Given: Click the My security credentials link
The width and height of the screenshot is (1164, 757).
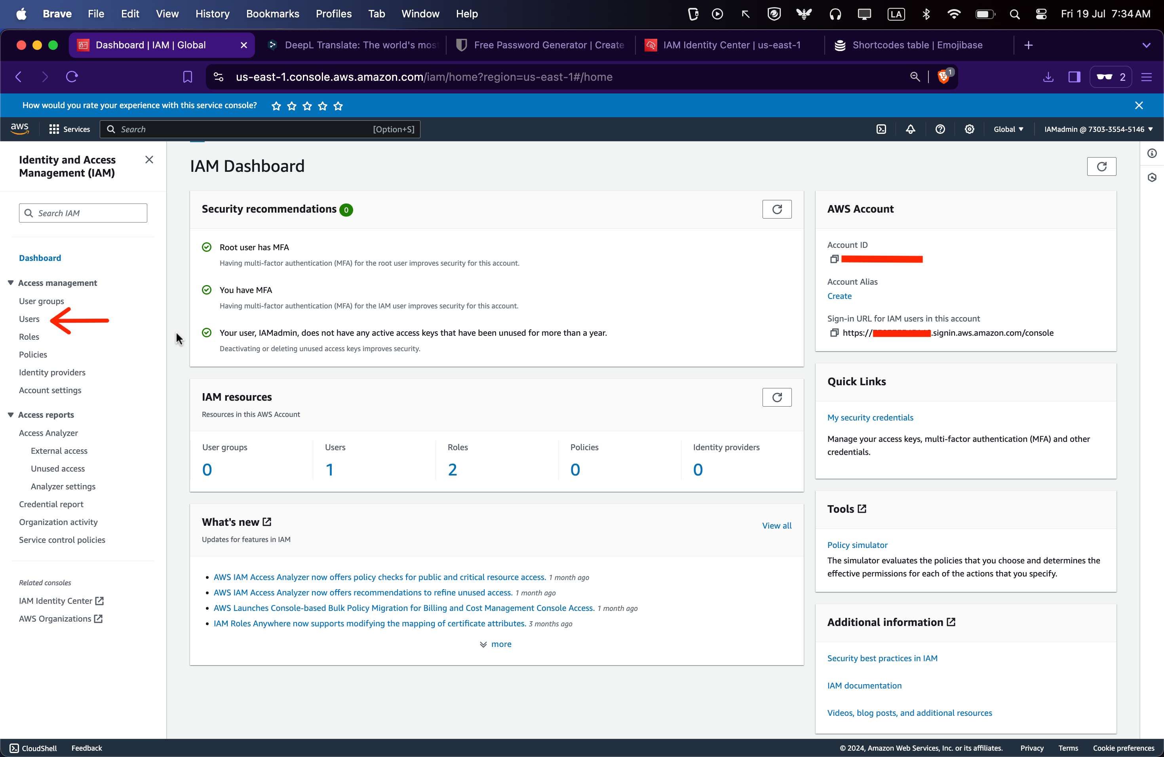Looking at the screenshot, I should (x=870, y=417).
